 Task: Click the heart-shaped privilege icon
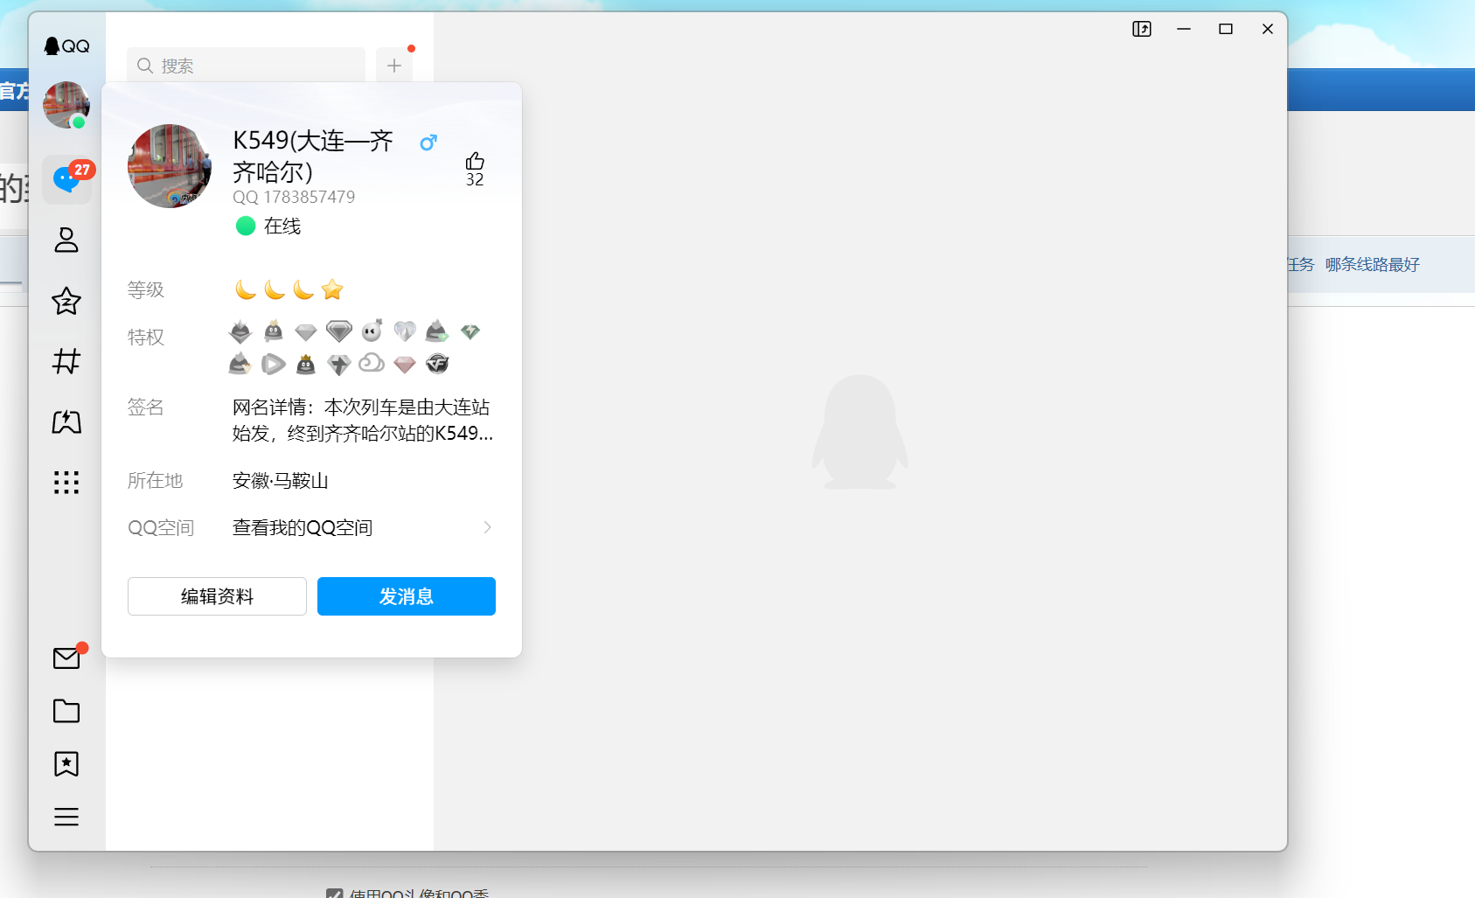pyautogui.click(x=405, y=331)
